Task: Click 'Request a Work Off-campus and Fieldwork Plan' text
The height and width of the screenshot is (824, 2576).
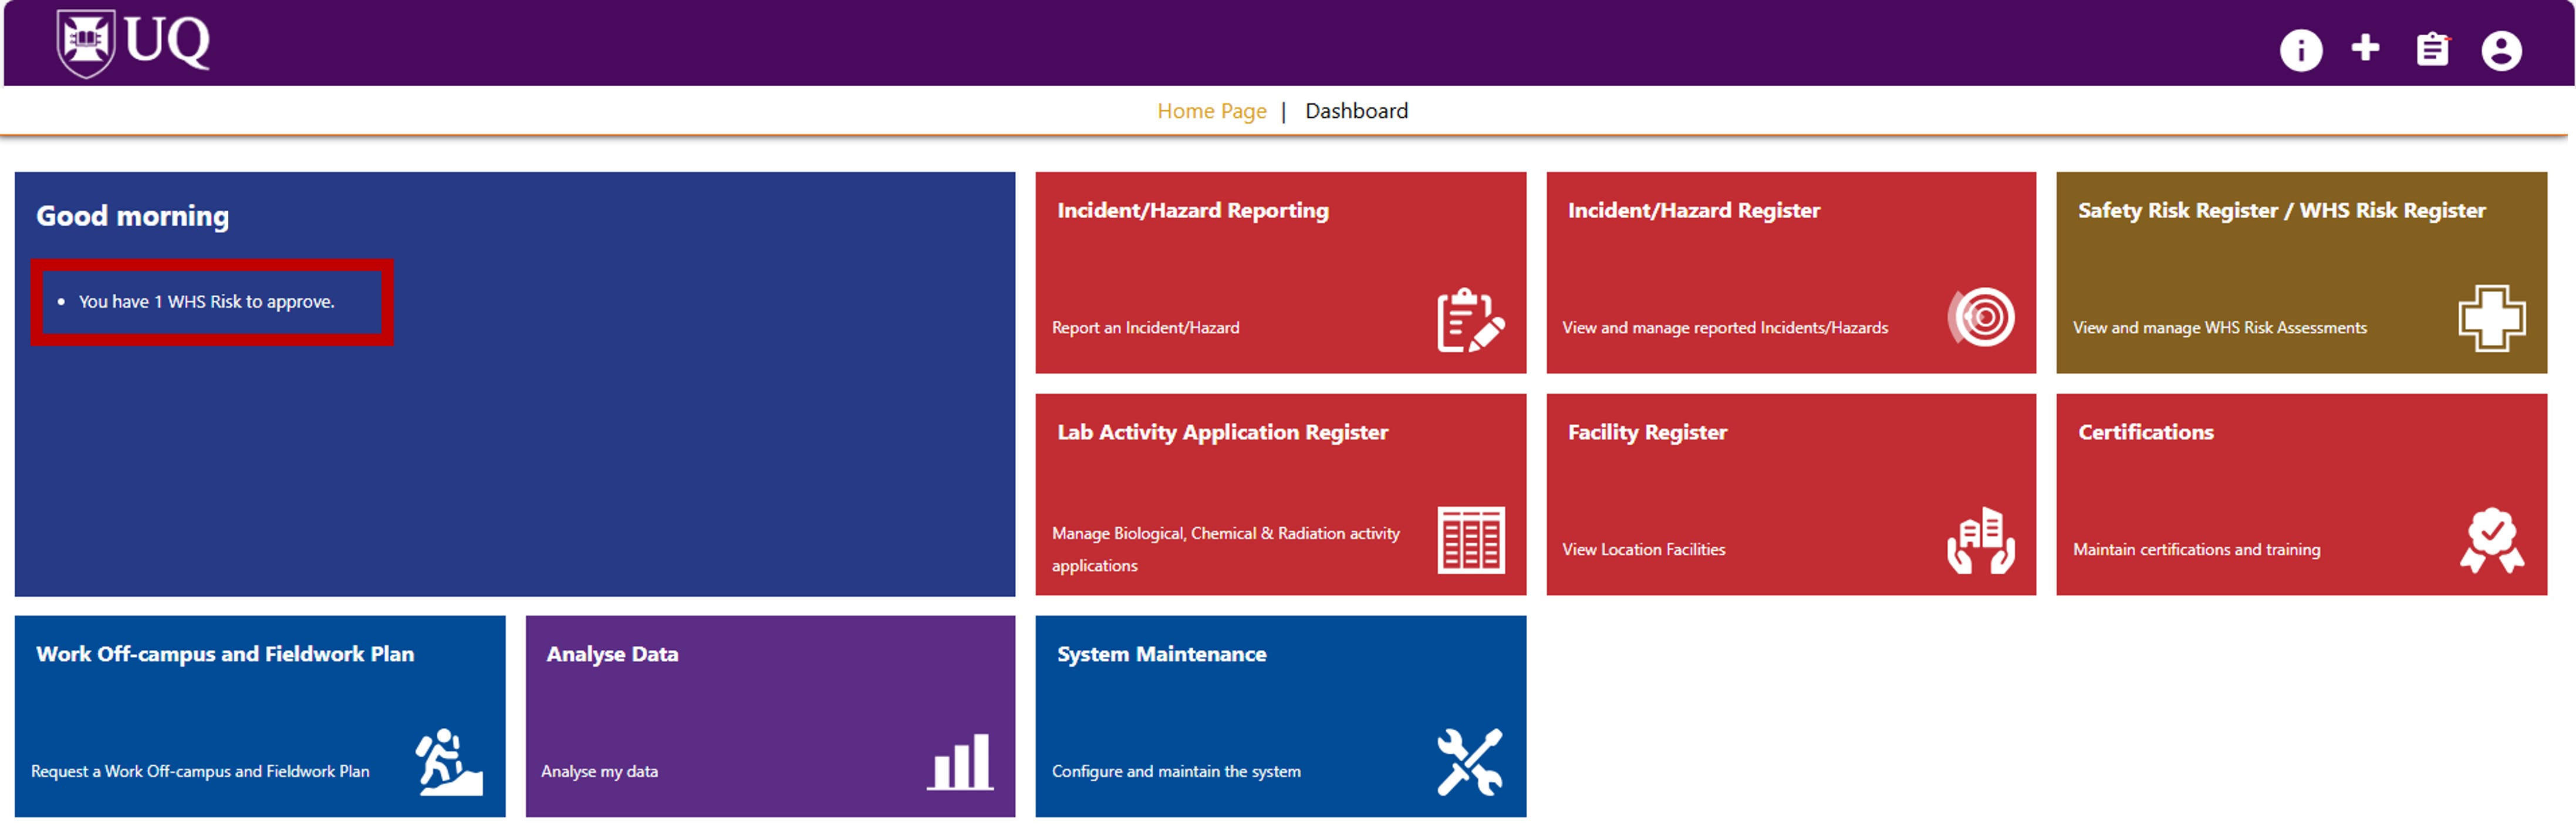Action: (200, 771)
